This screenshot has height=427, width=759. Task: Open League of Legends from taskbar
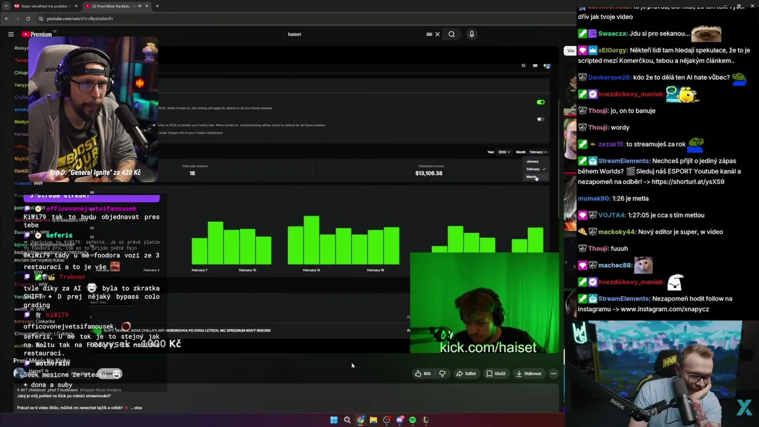pyautogui.click(x=426, y=420)
